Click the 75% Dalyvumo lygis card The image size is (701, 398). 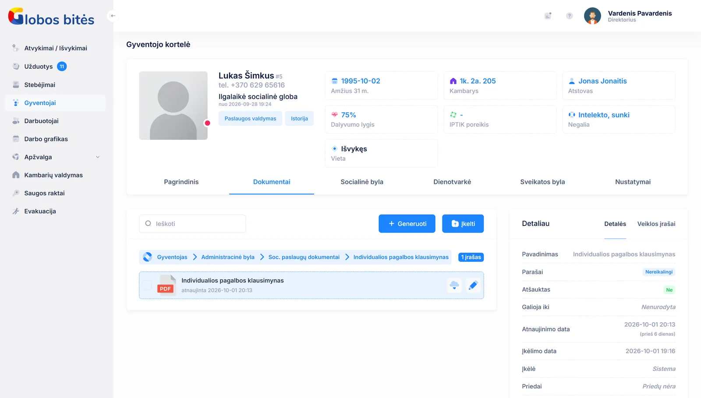click(x=381, y=120)
